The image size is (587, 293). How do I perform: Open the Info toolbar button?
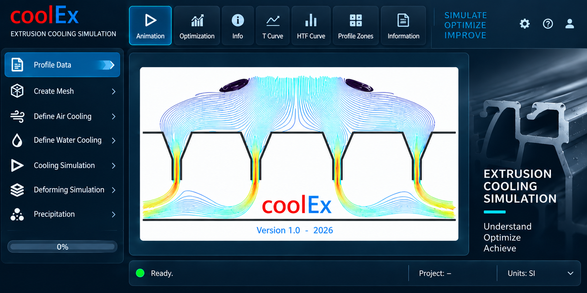tap(238, 26)
